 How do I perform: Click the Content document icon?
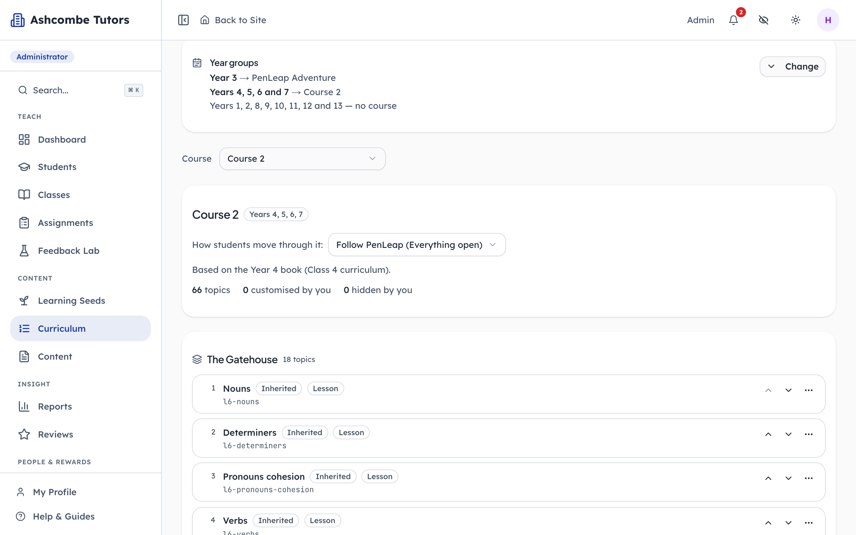click(x=24, y=356)
